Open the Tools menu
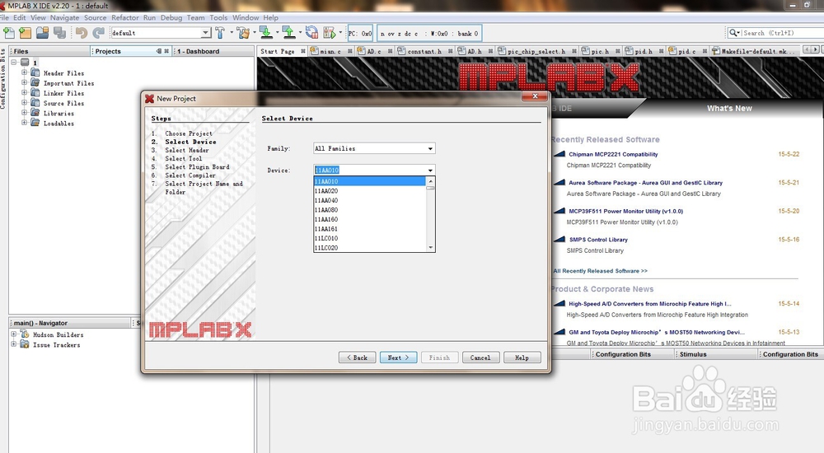824x453 pixels. (218, 17)
